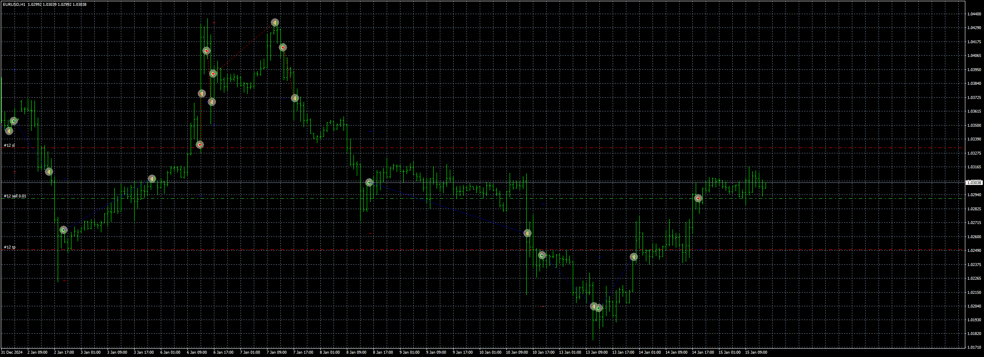This screenshot has height=357, width=984.
Task: Click the 14 Jan 17:00 time axis label
Action: (x=703, y=352)
